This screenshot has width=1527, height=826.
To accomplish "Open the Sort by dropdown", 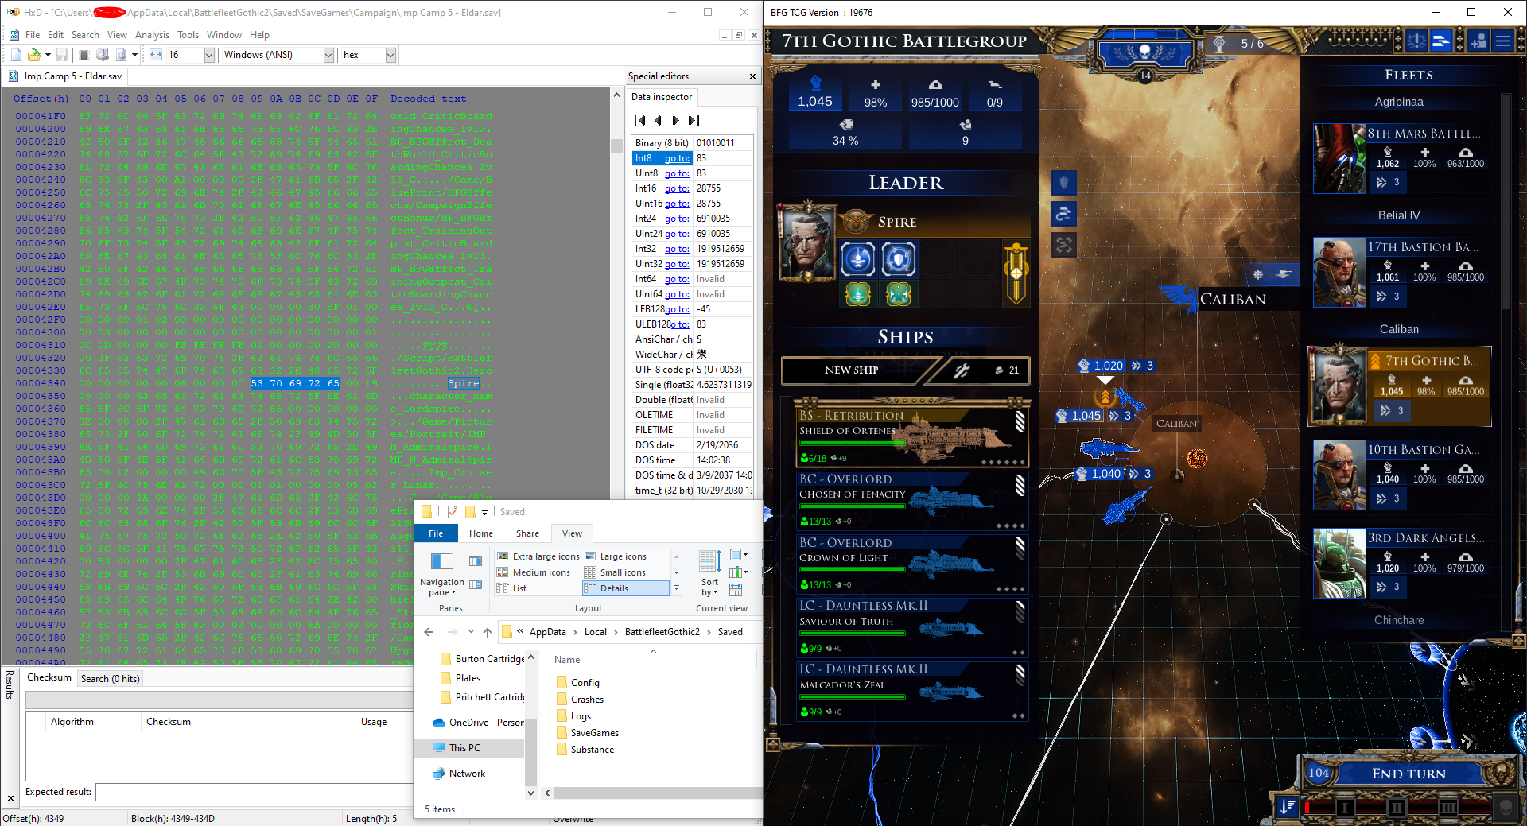I will click(x=709, y=572).
